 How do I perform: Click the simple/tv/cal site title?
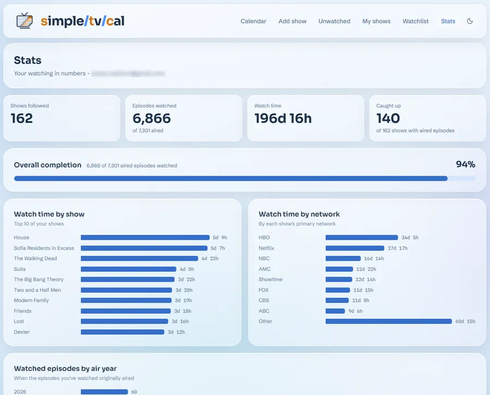click(83, 21)
